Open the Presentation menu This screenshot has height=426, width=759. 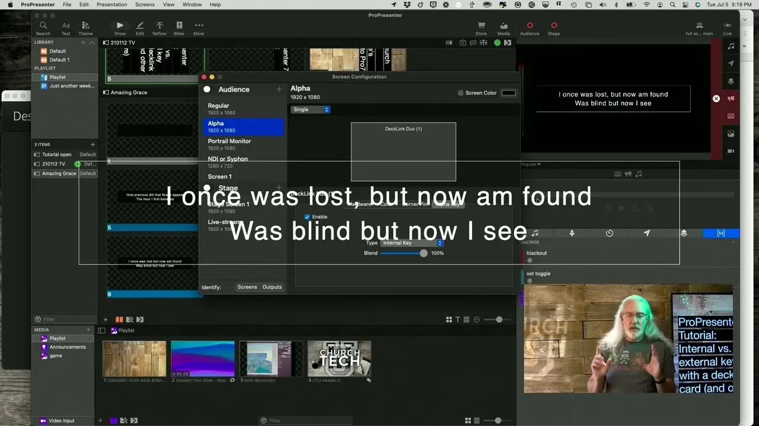tap(111, 4)
